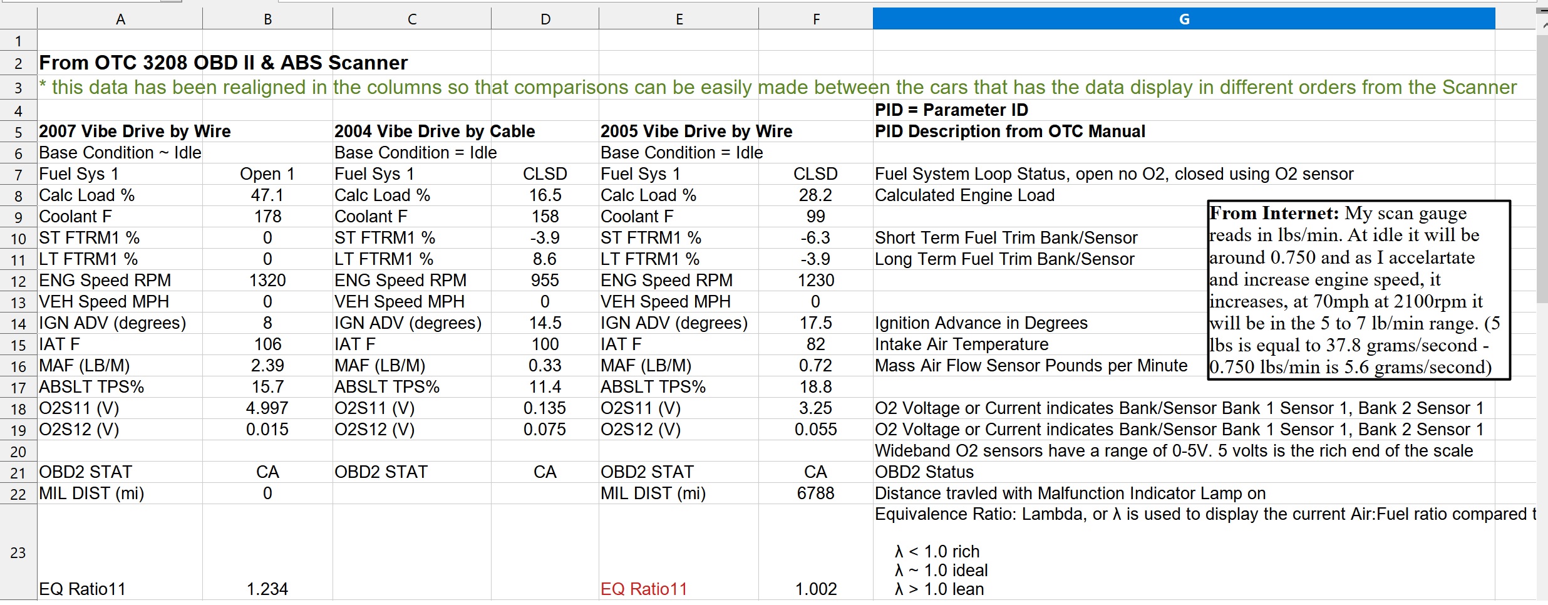
Task: Select 'VEH Speed MPH' label in column E
Action: [666, 302]
